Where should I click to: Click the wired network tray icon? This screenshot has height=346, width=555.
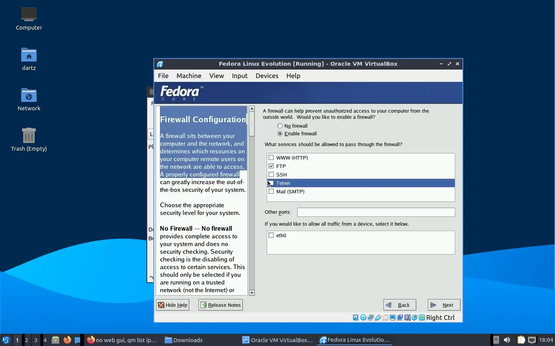tap(532, 340)
